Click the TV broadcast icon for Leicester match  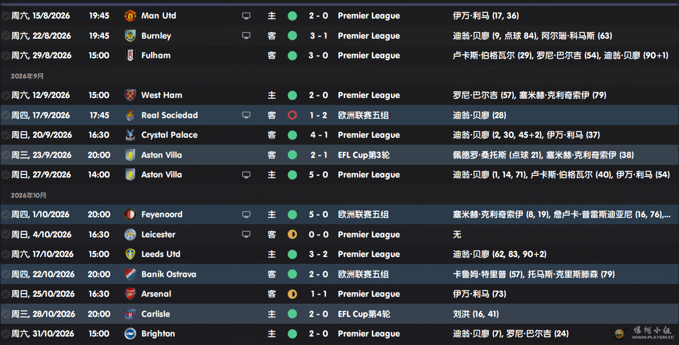tap(246, 234)
